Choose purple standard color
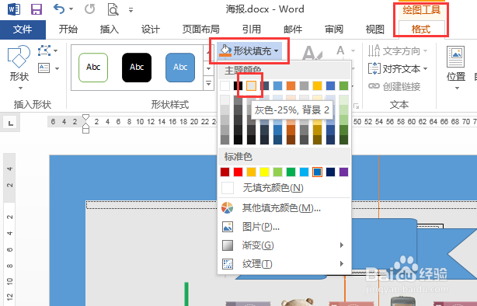477x306 pixels. point(343,172)
